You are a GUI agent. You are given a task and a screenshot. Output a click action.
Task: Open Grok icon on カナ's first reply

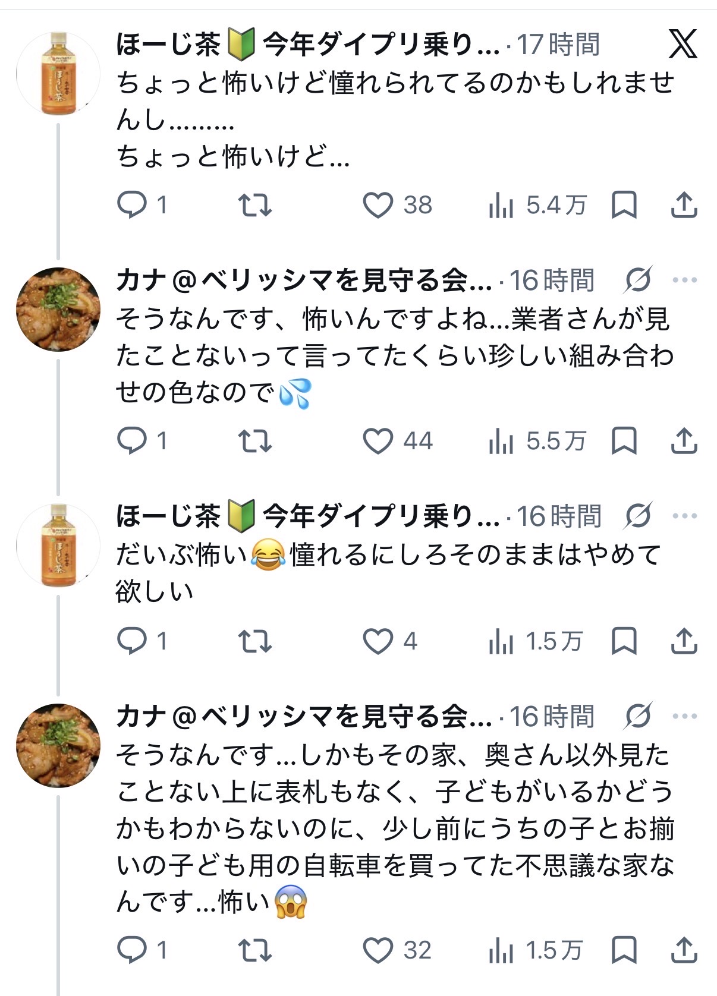pos(638,280)
